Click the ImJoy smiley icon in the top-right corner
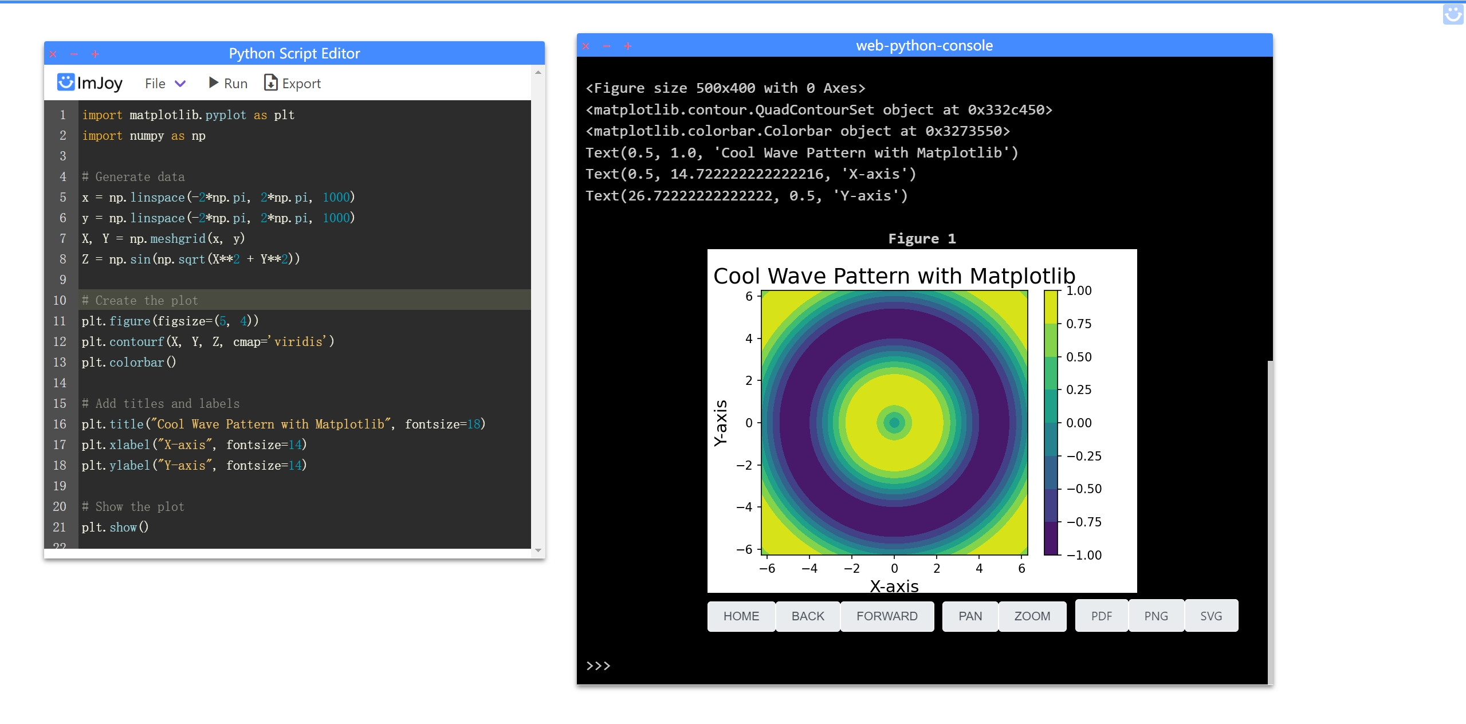This screenshot has height=724, width=1466. [x=1453, y=14]
